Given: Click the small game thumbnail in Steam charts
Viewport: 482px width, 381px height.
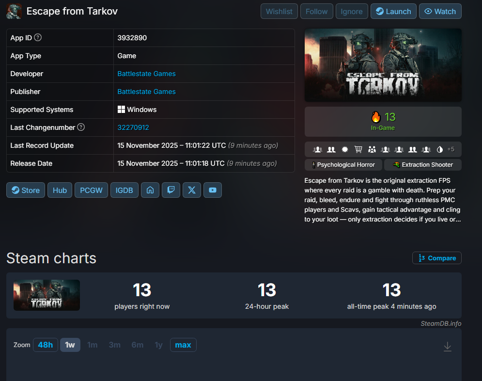Looking at the screenshot, I should pyautogui.click(x=47, y=295).
